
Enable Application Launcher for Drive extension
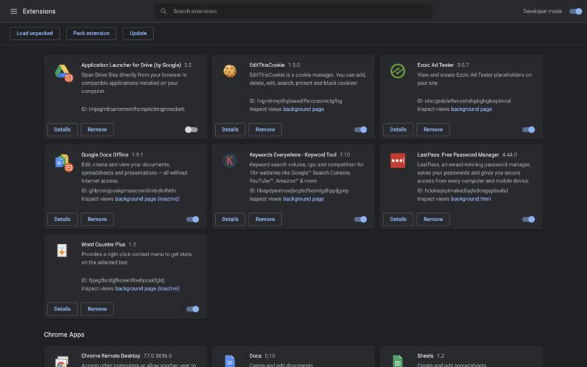(191, 130)
